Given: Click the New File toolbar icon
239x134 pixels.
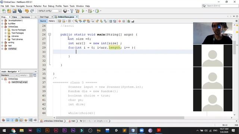Looking at the screenshot, I should pos(4,11).
